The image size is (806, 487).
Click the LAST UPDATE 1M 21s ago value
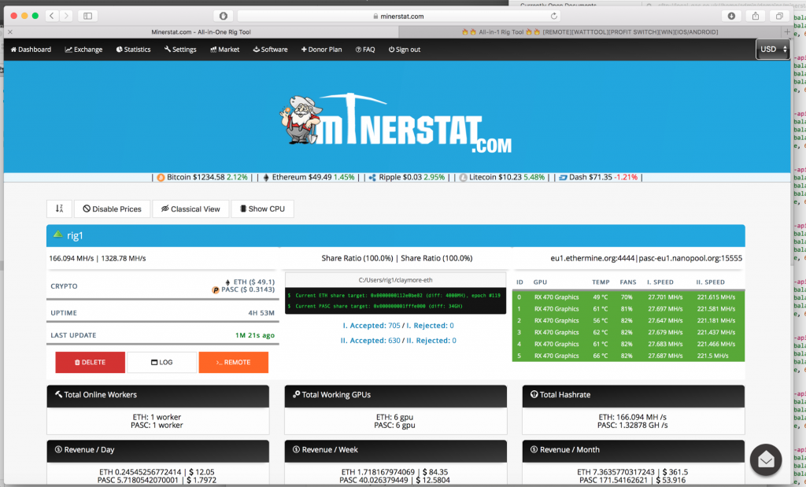coord(255,335)
